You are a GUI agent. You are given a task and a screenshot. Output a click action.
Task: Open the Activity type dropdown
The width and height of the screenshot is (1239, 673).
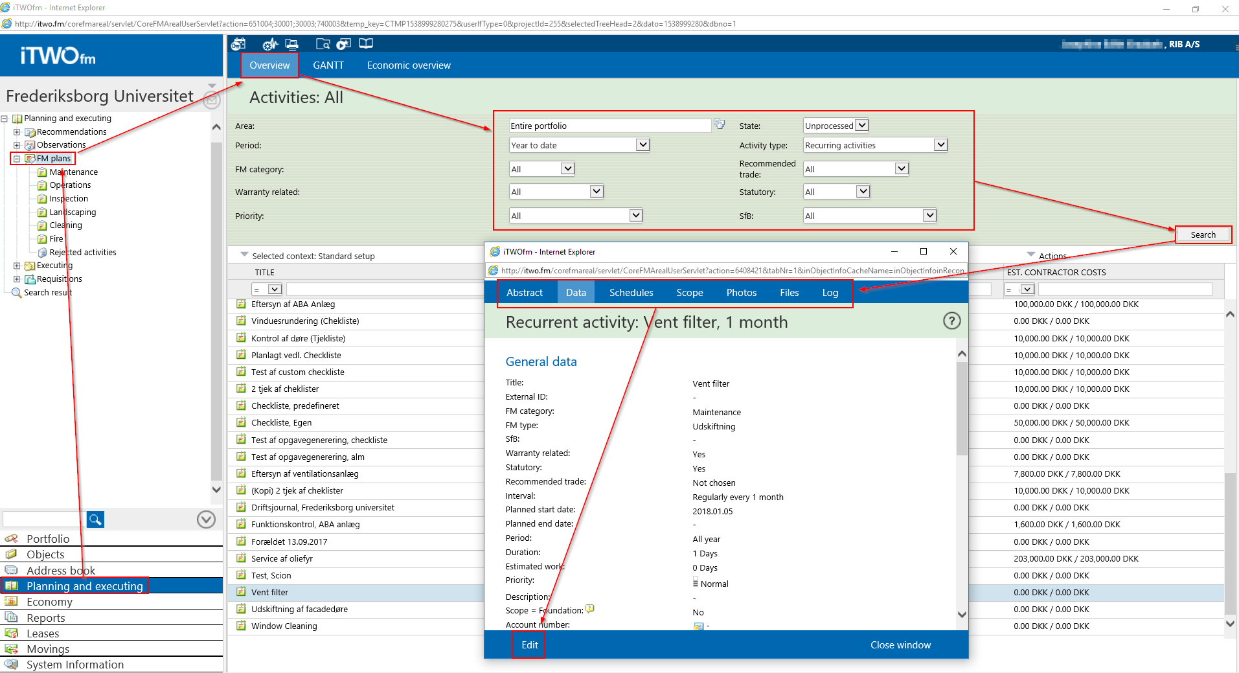click(x=940, y=145)
